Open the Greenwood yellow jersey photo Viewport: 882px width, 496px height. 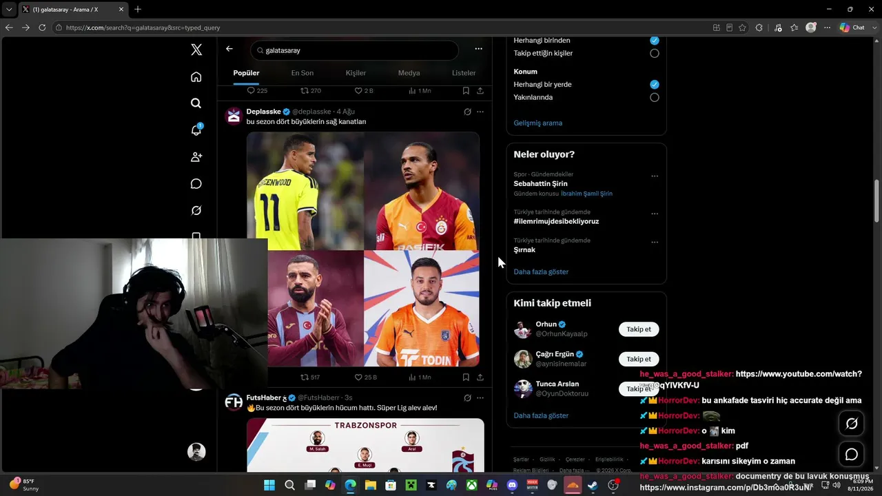pos(305,191)
